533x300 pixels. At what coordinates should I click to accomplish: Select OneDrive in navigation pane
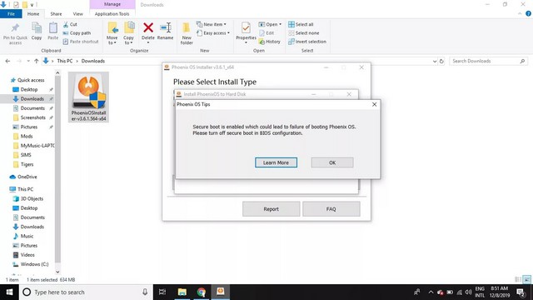(x=27, y=177)
